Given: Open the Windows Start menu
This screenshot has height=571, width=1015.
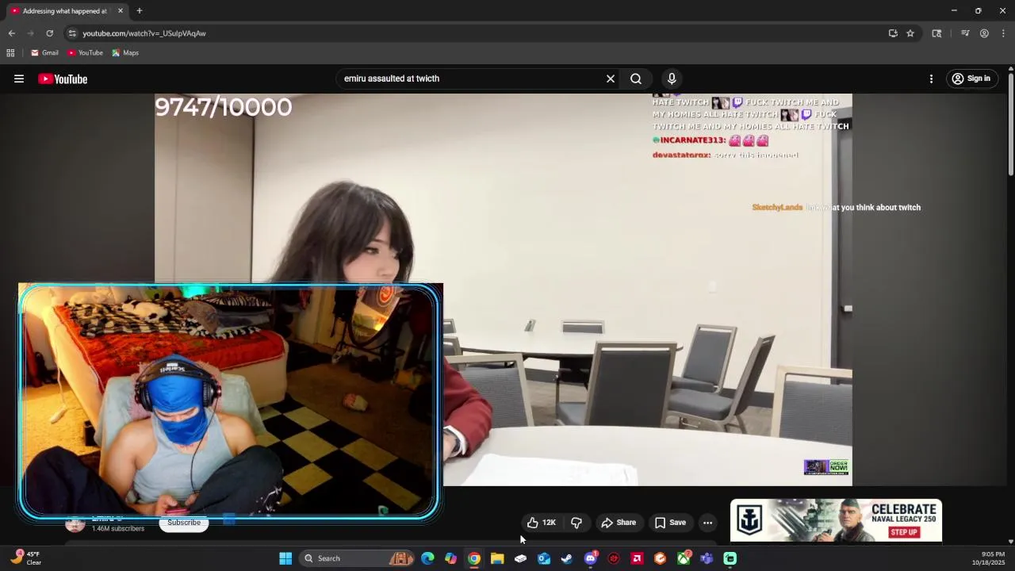Looking at the screenshot, I should [285, 558].
